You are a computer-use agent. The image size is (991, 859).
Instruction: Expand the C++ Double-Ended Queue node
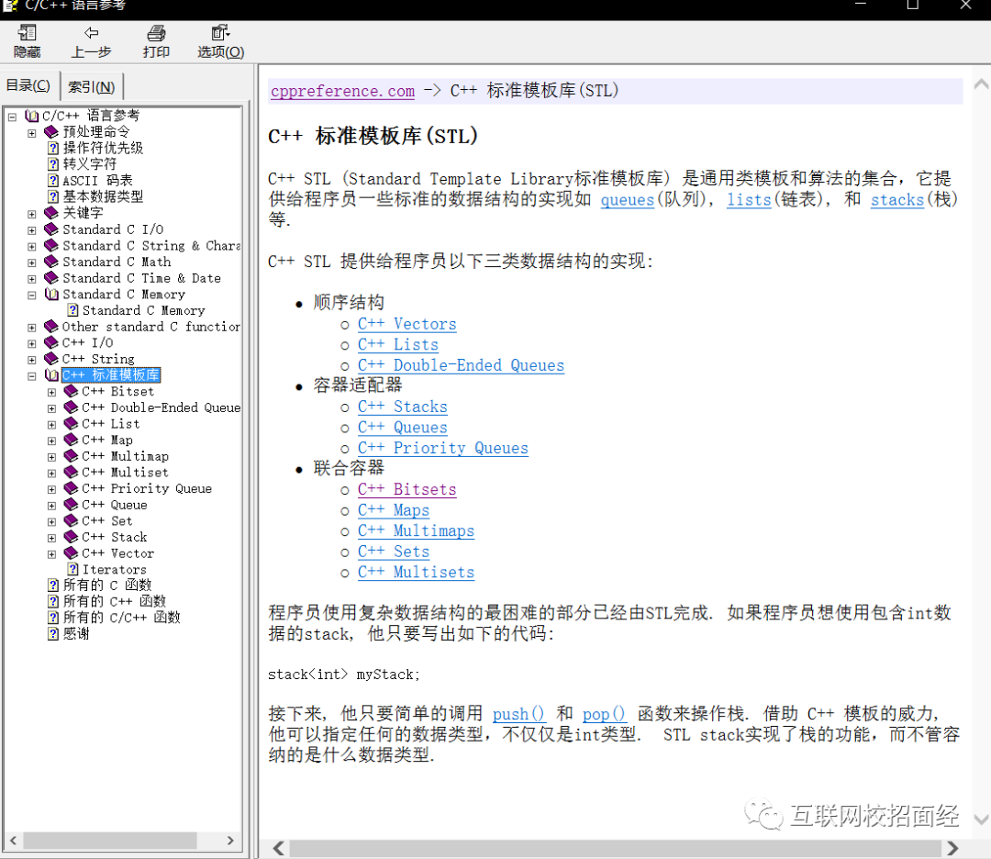pos(51,408)
